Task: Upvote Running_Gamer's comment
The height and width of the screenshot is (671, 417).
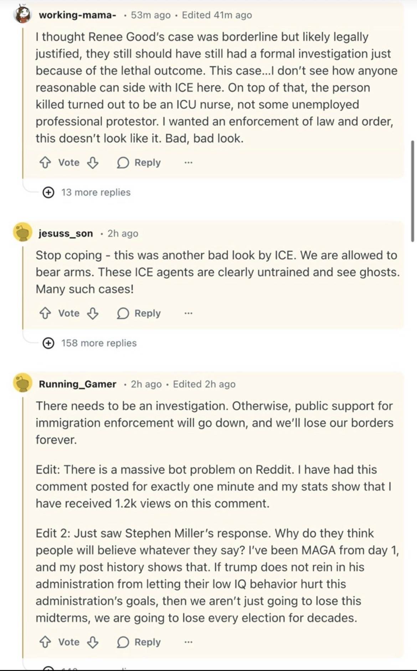Action: pos(45,642)
